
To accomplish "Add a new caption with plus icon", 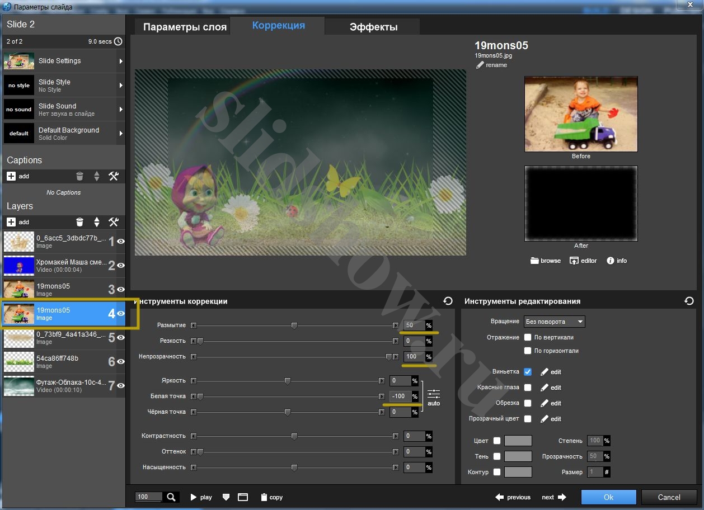I will (x=12, y=176).
